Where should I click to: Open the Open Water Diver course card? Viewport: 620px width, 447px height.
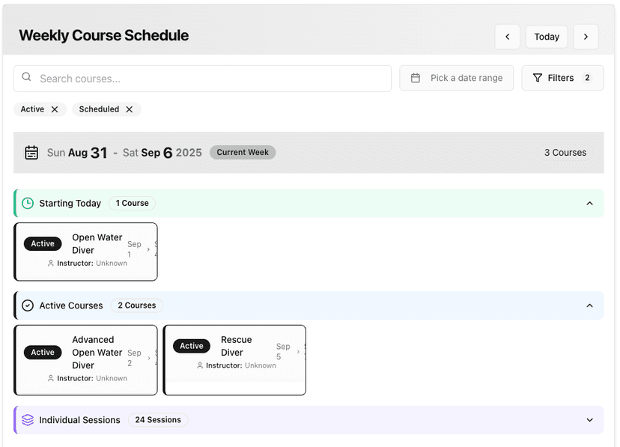(x=86, y=252)
